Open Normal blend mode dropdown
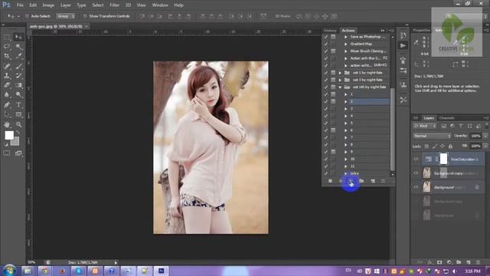Screen dimensions: 490x276 point(432,136)
